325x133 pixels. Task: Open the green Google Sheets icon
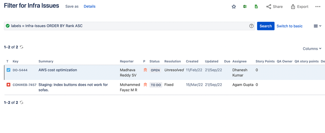pos(256,6)
